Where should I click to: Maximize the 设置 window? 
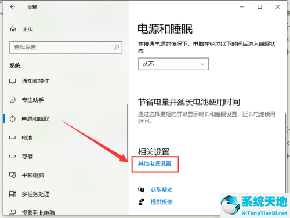point(260,7)
